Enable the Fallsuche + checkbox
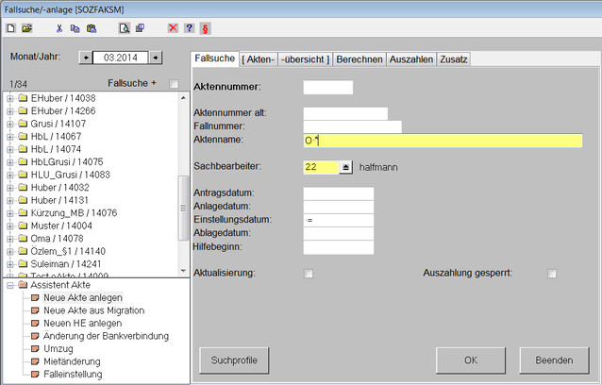Image resolution: width=602 pixels, height=385 pixels. click(x=173, y=84)
